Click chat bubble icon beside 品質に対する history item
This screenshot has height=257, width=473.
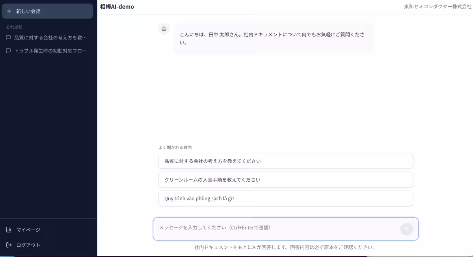[x=8, y=38]
